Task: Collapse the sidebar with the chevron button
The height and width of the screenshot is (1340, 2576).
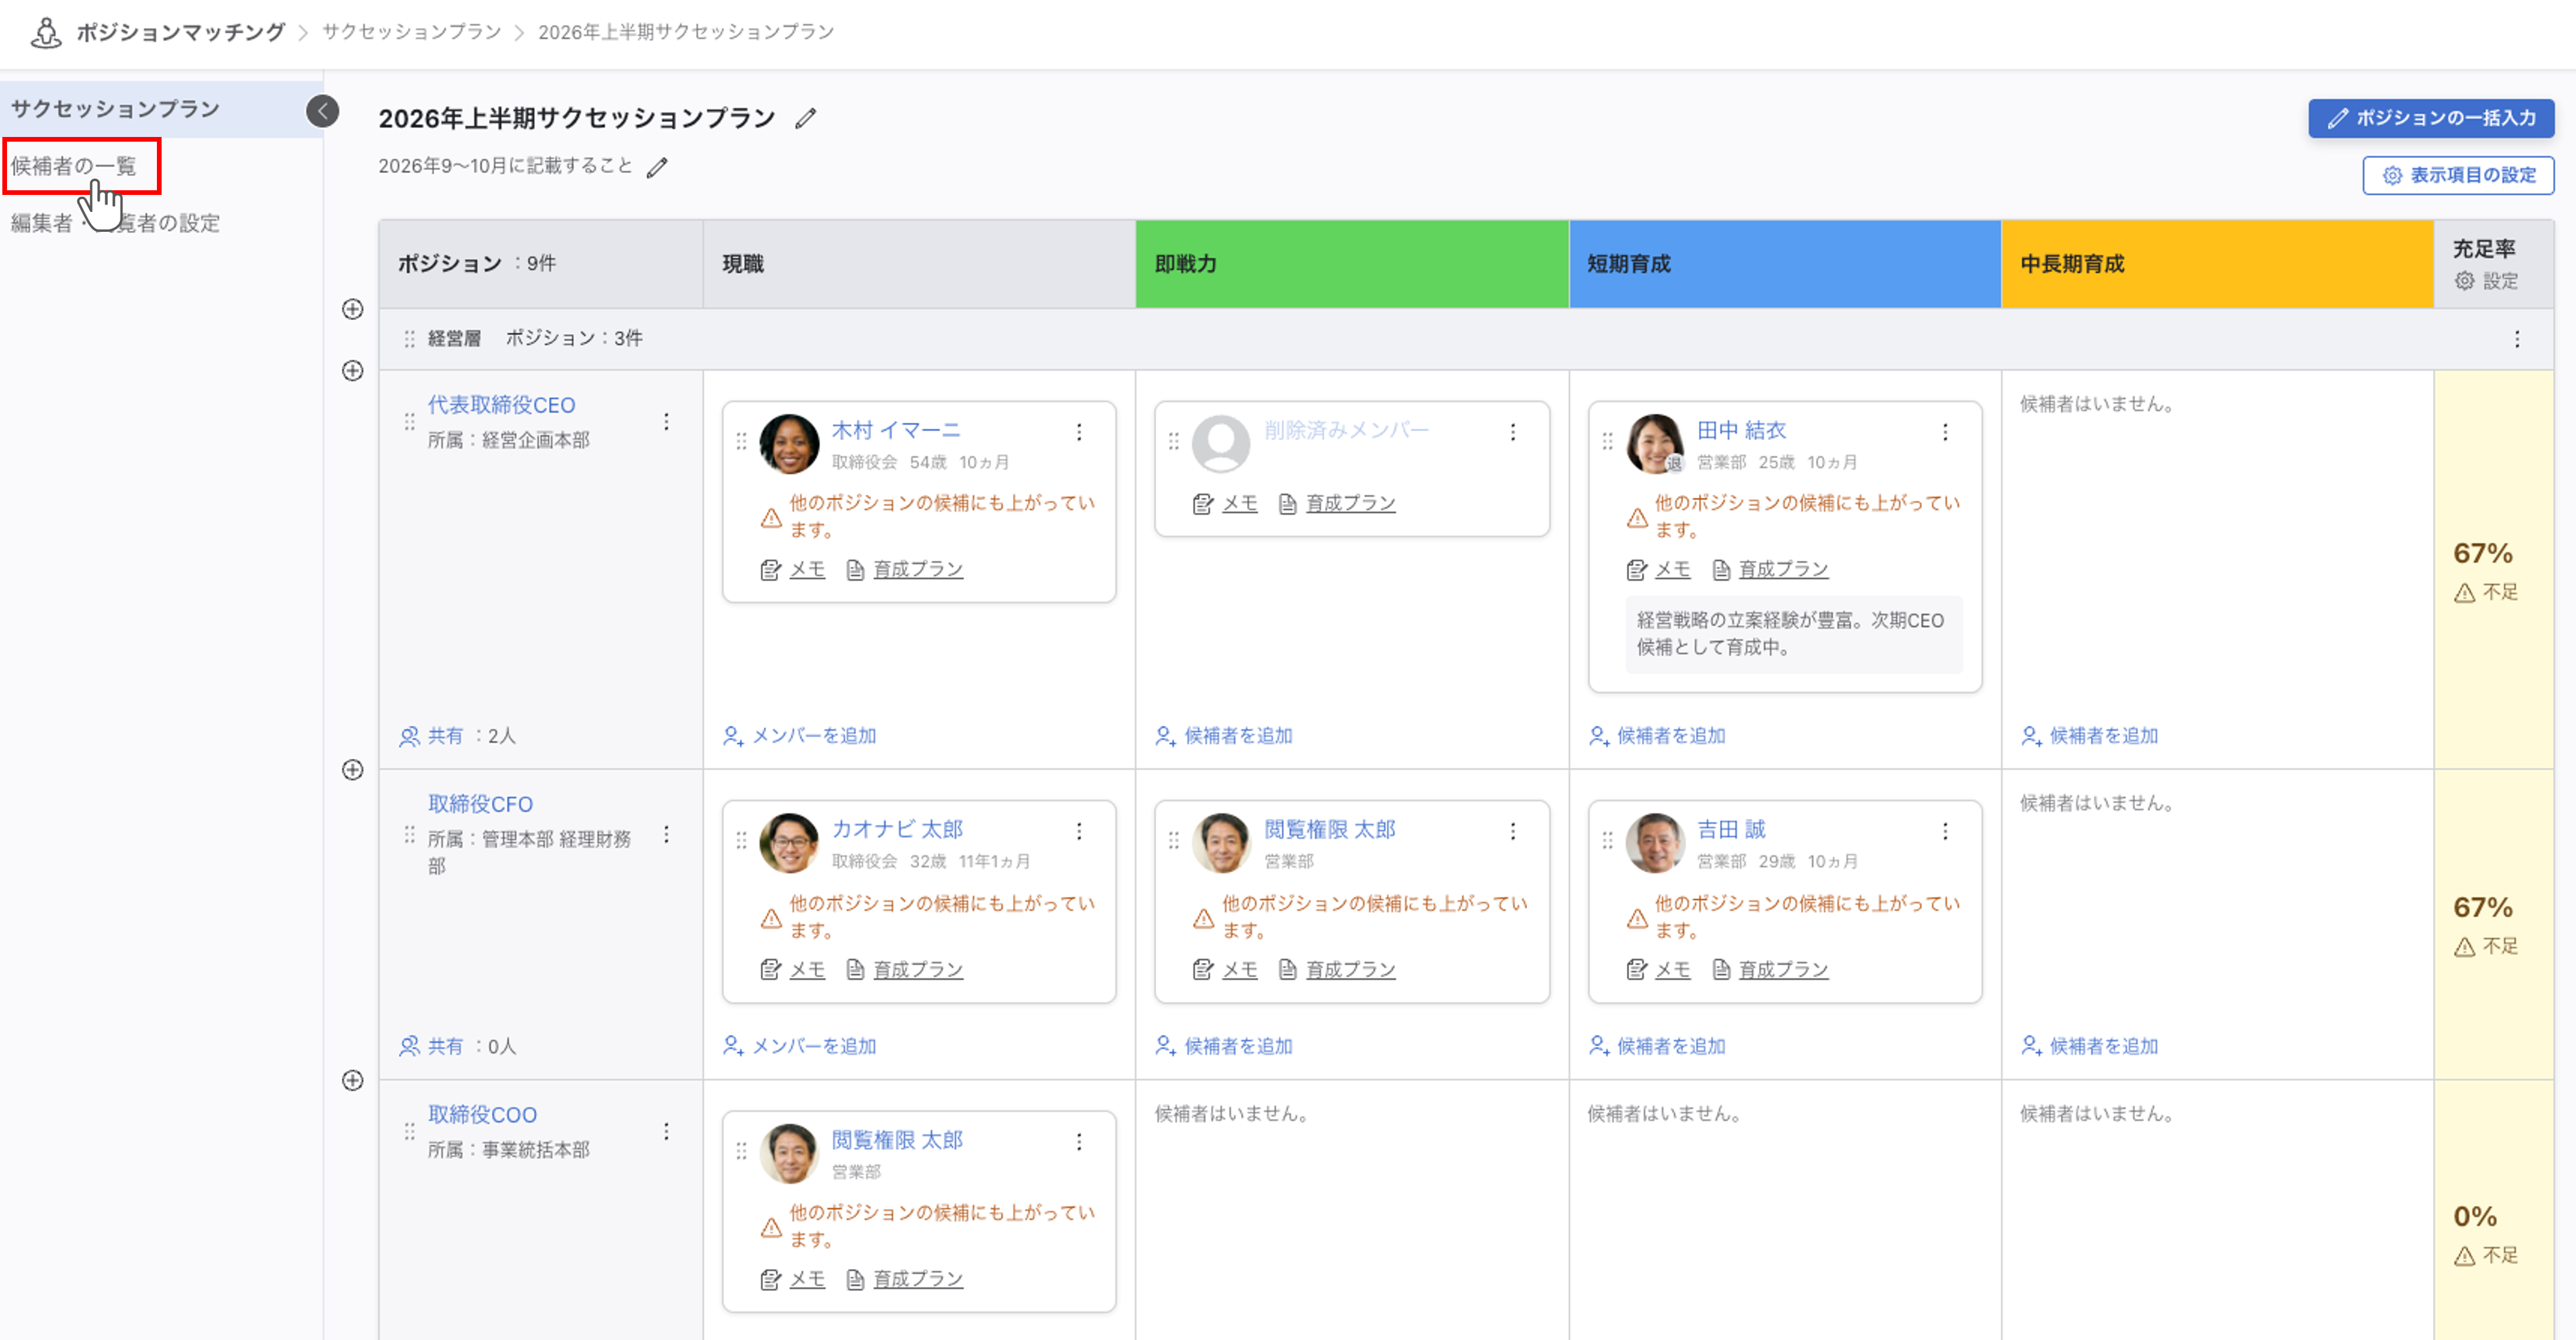Action: (x=322, y=111)
